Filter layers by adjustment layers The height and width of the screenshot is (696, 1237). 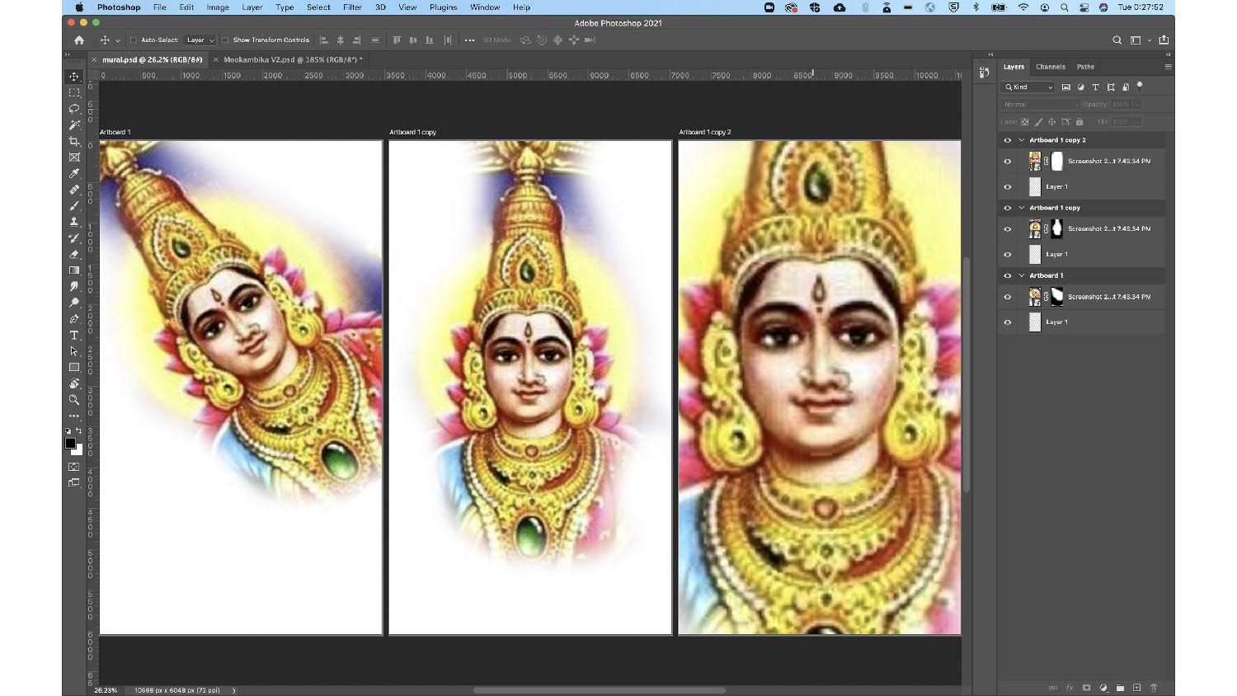pos(1081,87)
